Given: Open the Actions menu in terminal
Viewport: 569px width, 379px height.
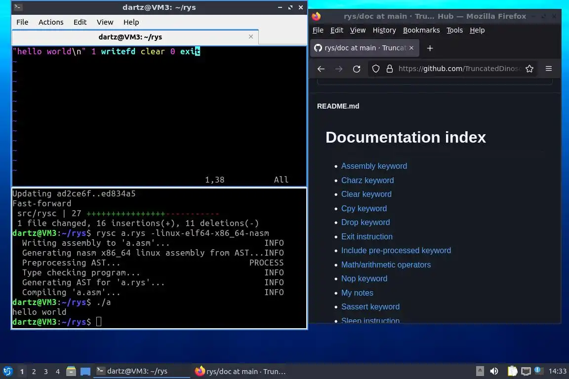Looking at the screenshot, I should pos(51,22).
